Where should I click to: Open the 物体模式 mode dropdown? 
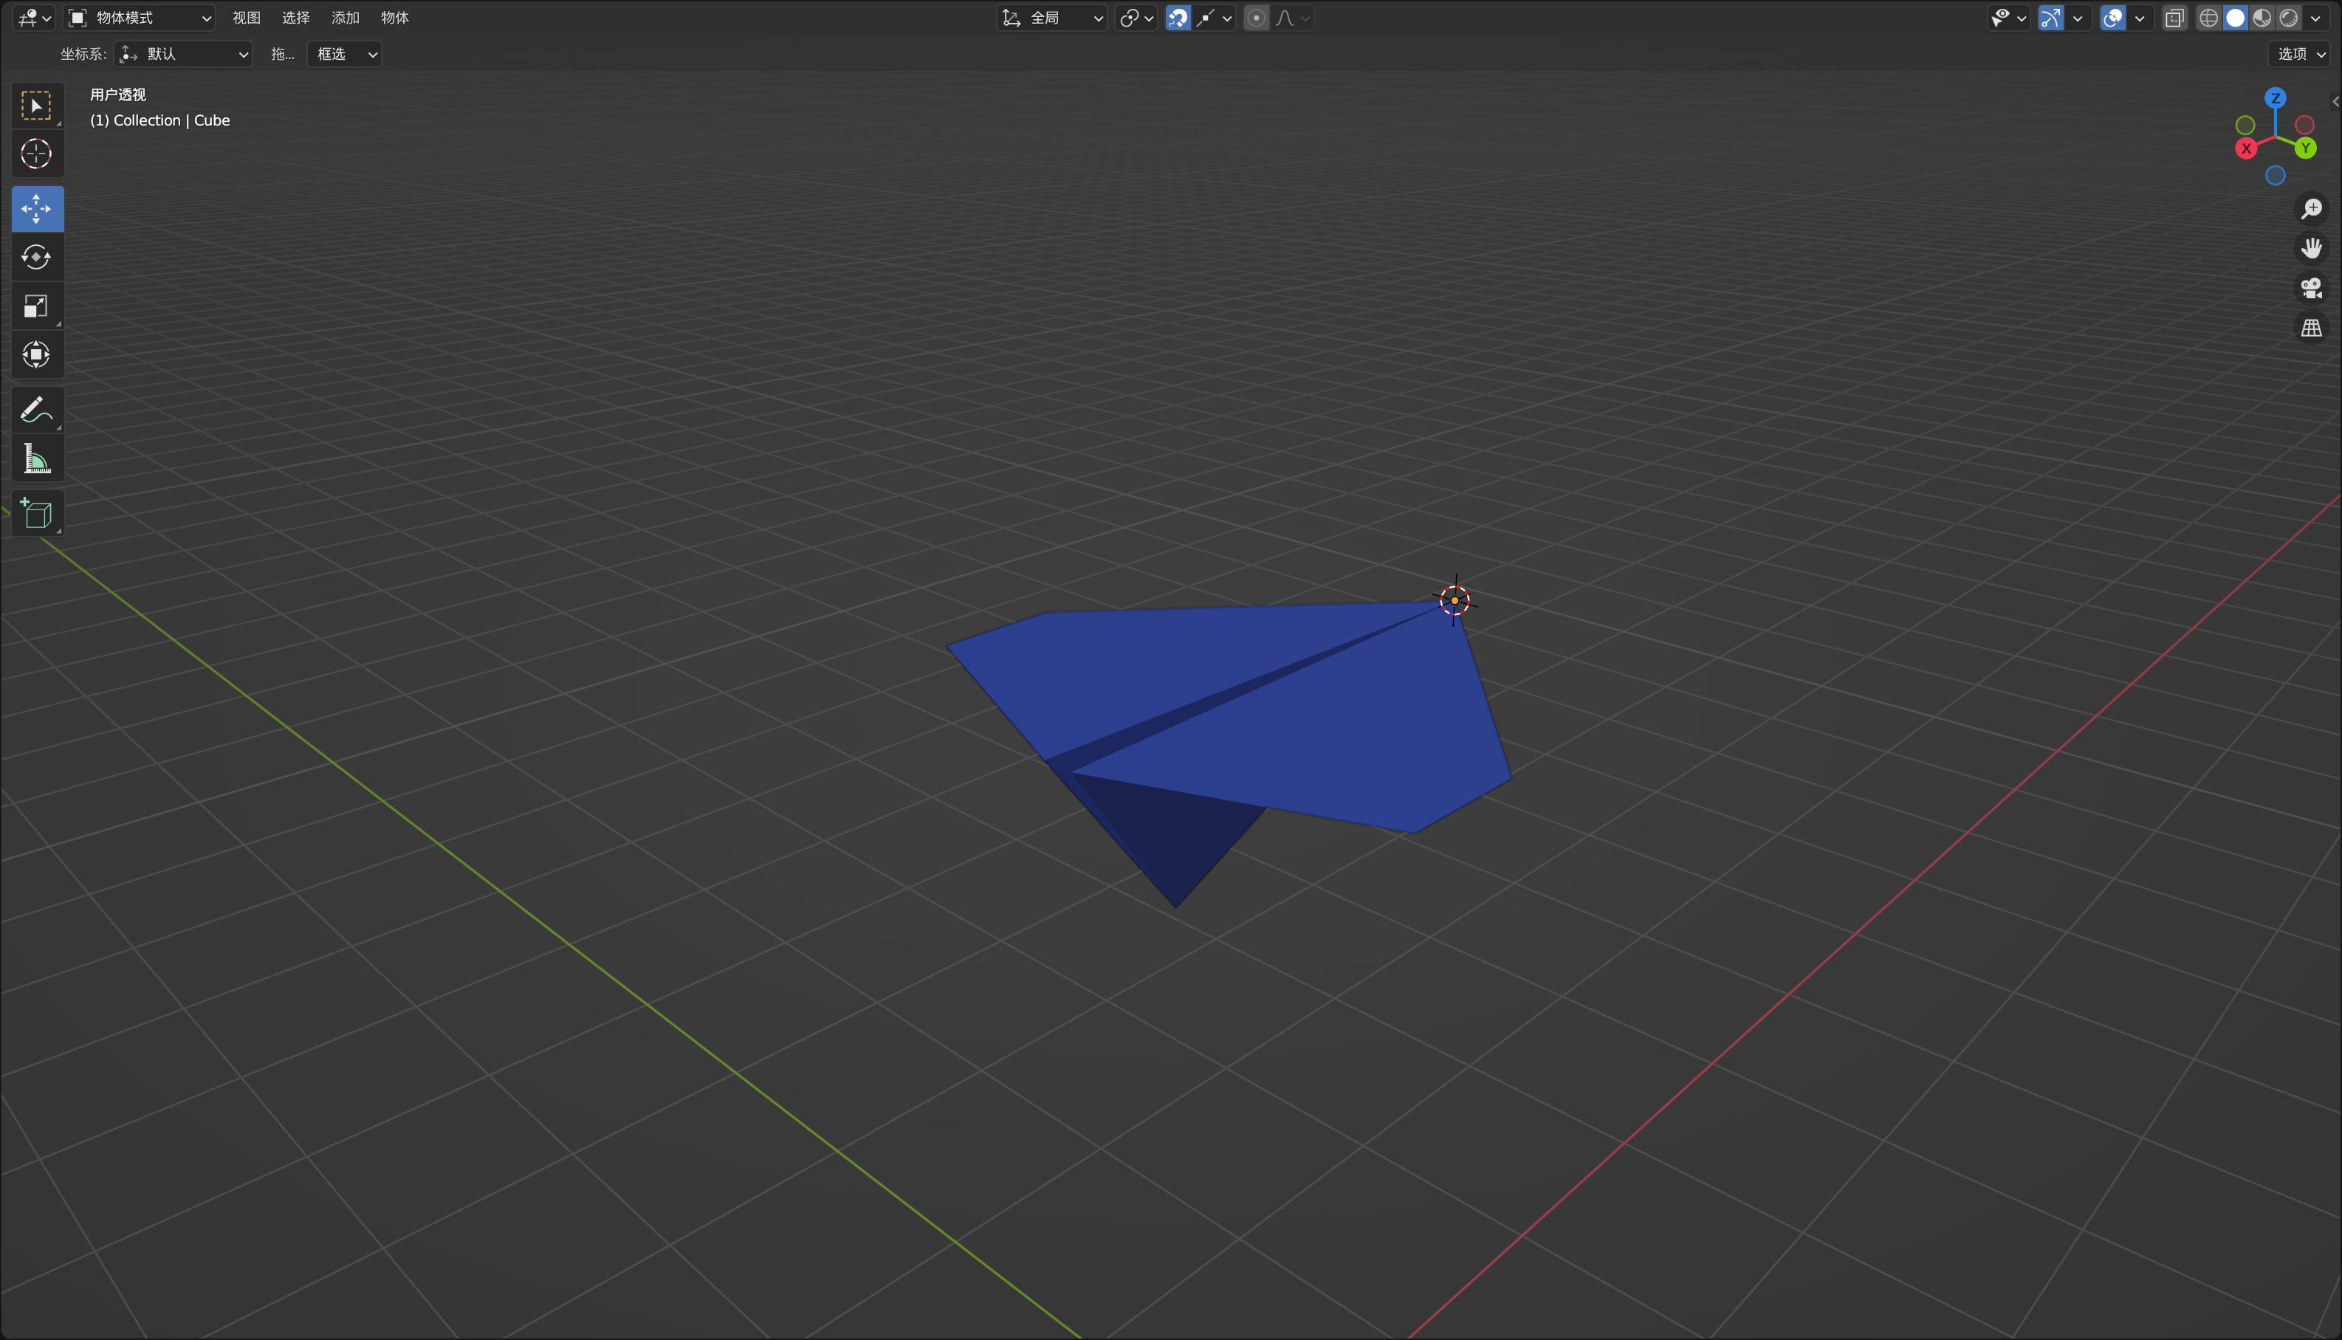point(140,18)
